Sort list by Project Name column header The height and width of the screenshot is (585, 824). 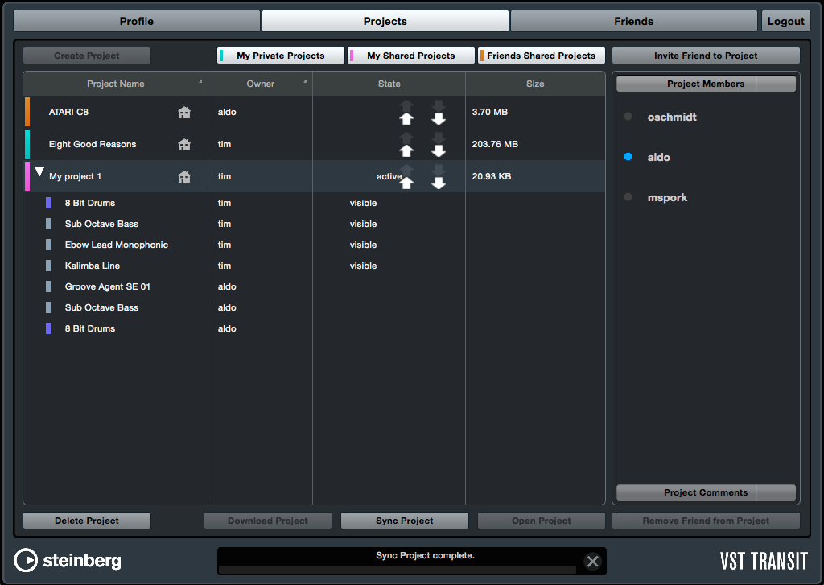[116, 84]
